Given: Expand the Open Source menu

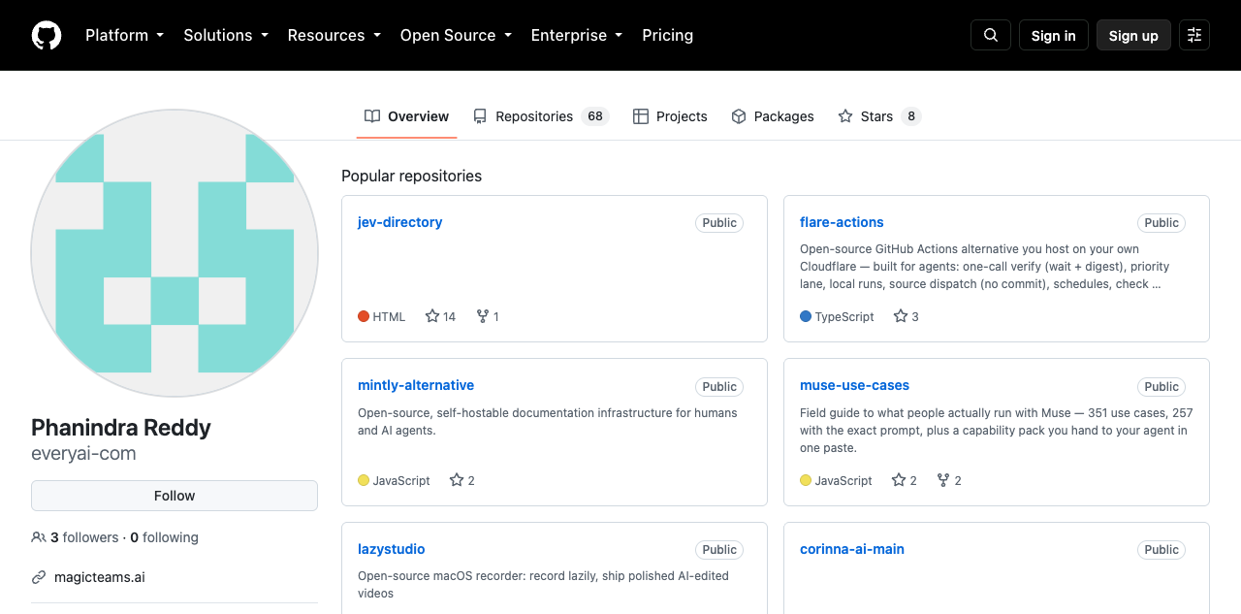Looking at the screenshot, I should tap(456, 35).
